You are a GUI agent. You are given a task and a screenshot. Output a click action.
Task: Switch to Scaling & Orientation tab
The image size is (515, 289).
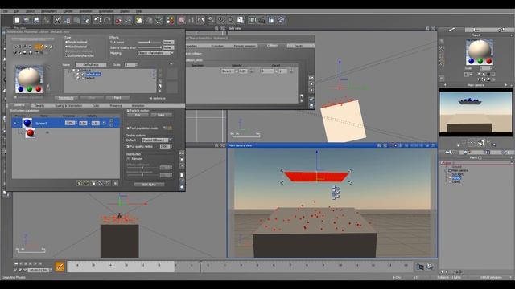click(68, 105)
